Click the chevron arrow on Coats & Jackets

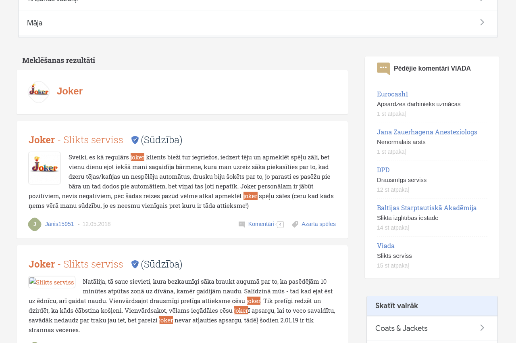pos(482,328)
